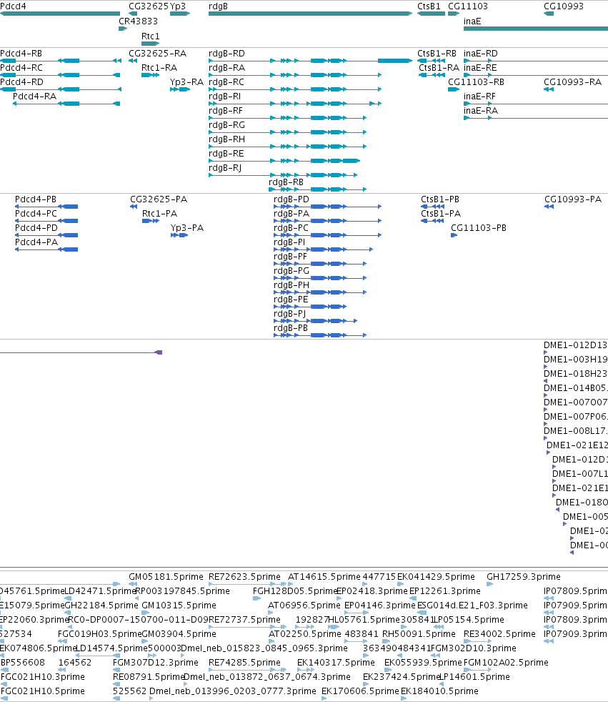608x702 pixels.
Task: Select EST EK041429.5prime
Action: pyautogui.click(x=437, y=577)
